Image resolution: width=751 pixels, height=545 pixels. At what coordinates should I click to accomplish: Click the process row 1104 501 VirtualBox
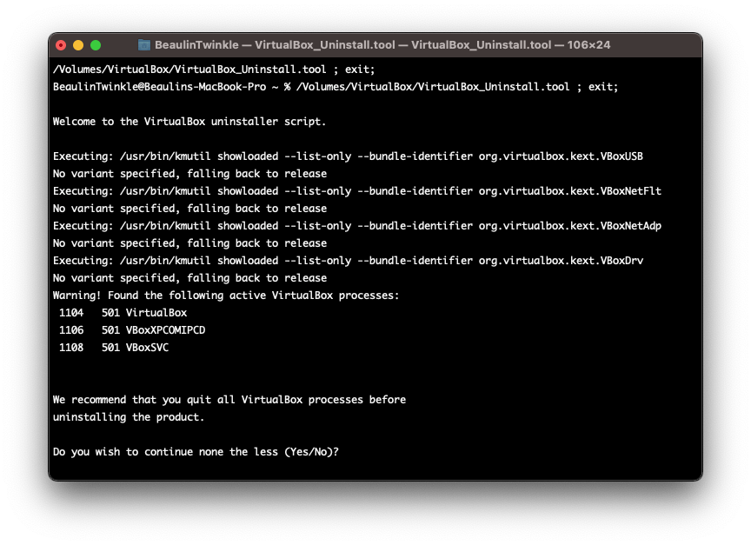[123, 313]
